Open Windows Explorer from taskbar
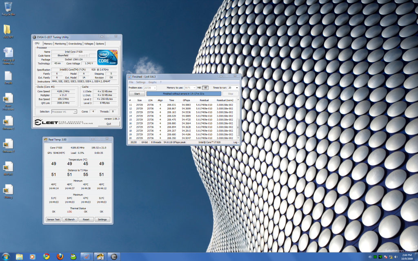418x261 pixels. point(19,257)
